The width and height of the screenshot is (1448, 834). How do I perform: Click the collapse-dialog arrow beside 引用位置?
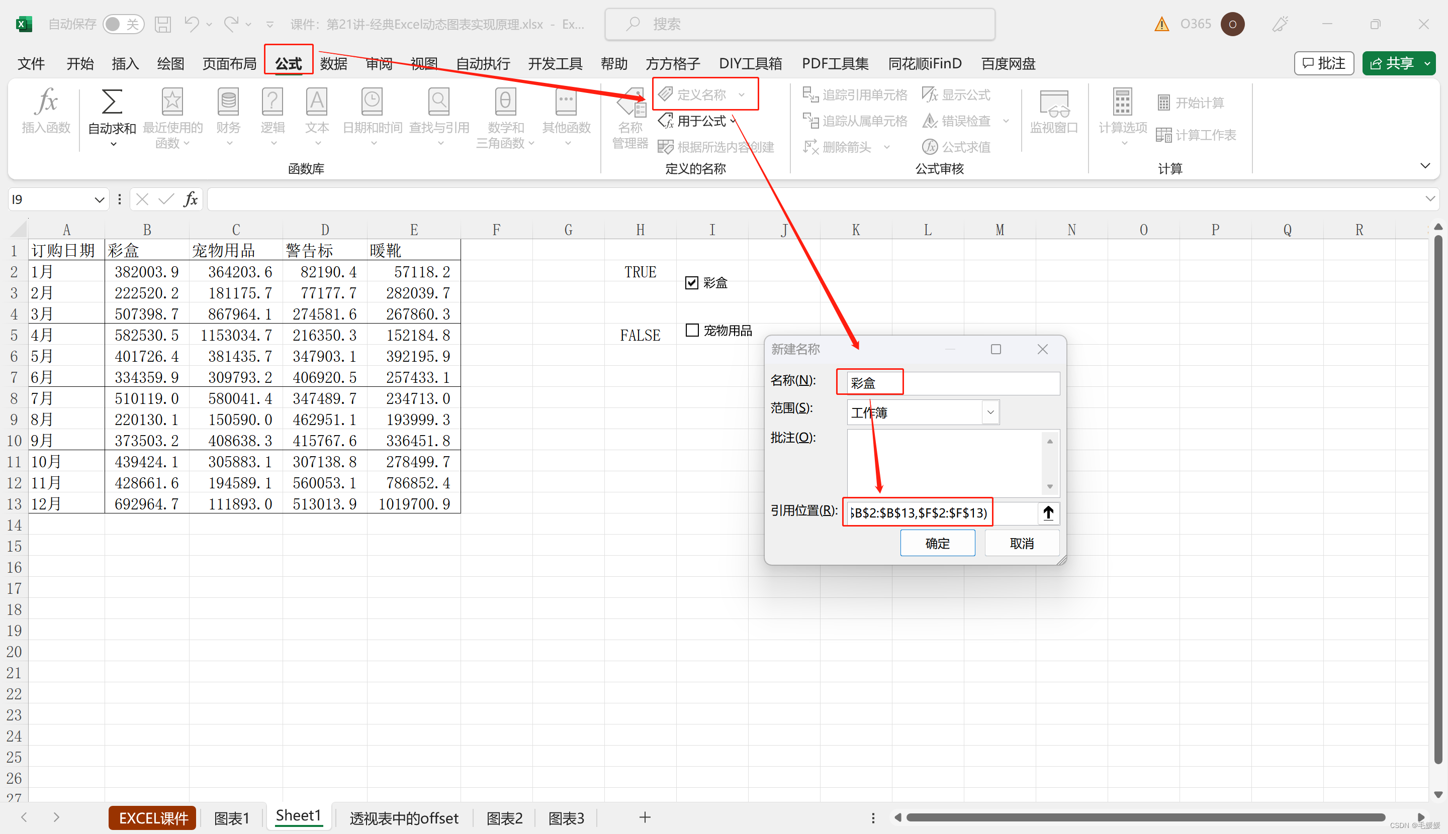click(1048, 512)
